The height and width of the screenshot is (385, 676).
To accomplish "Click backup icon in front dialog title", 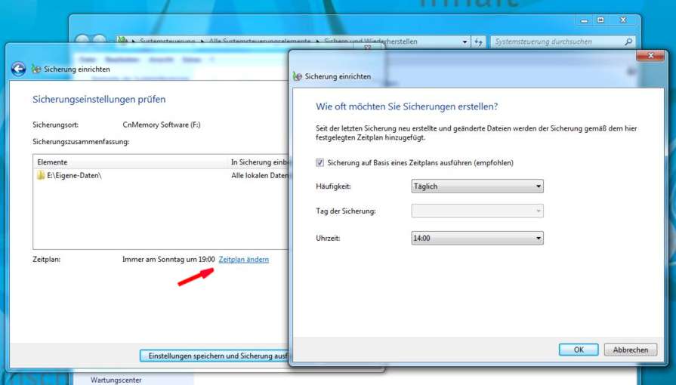I will pyautogui.click(x=297, y=76).
